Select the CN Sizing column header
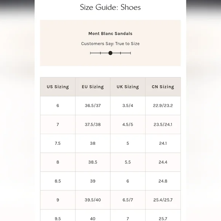221x221 pixels. tap(163, 87)
